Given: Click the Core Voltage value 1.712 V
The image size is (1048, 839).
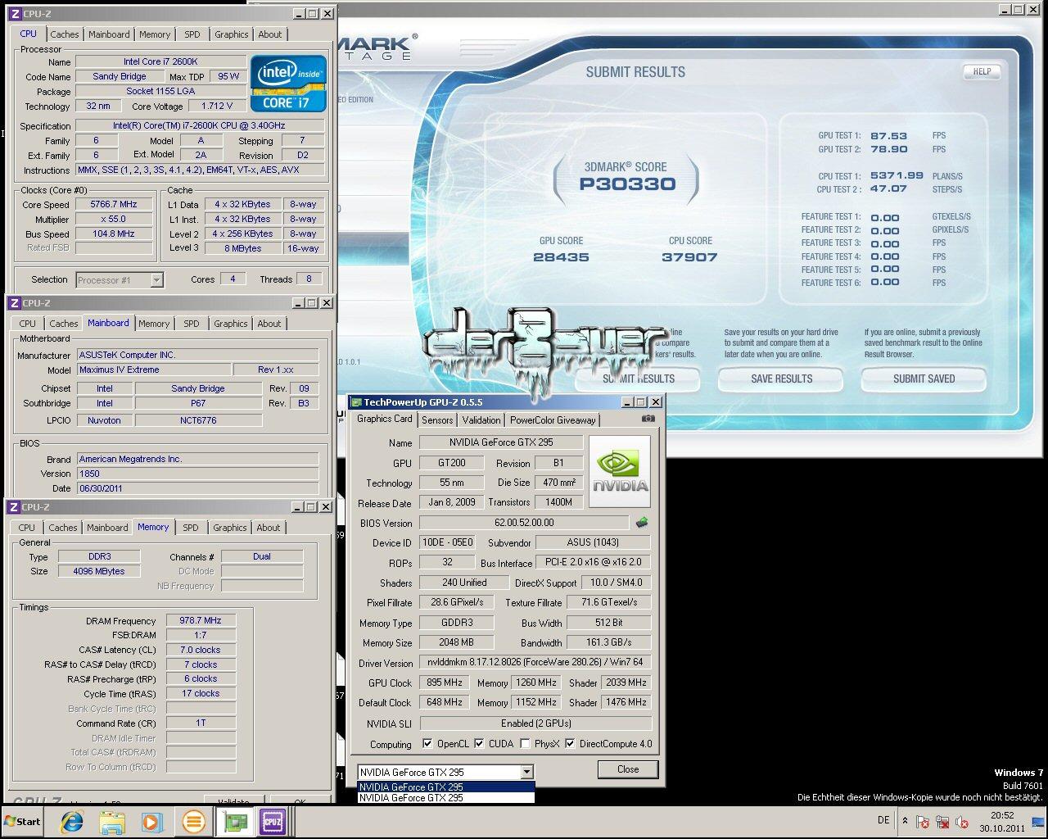Looking at the screenshot, I should pyautogui.click(x=216, y=107).
